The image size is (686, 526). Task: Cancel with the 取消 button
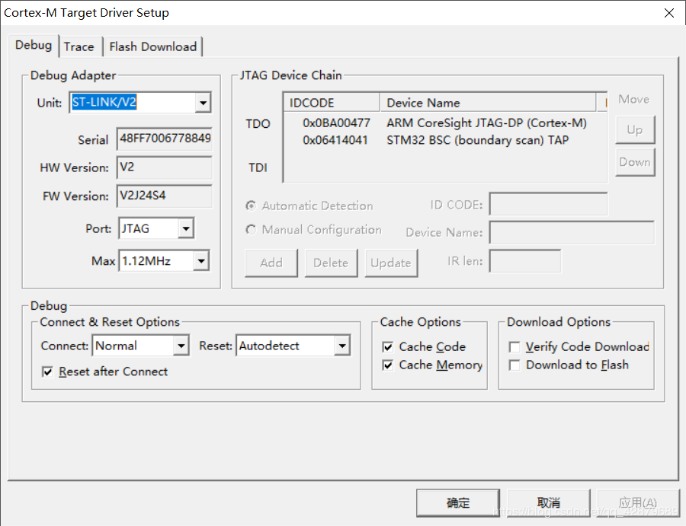[549, 503]
